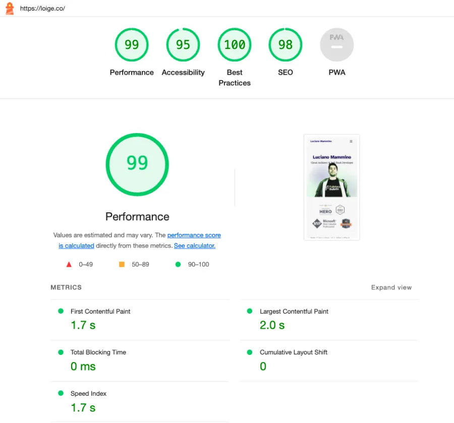Viewport: 454px width, 423px height.
Task: Select the SEO score gauge
Action: point(286,44)
